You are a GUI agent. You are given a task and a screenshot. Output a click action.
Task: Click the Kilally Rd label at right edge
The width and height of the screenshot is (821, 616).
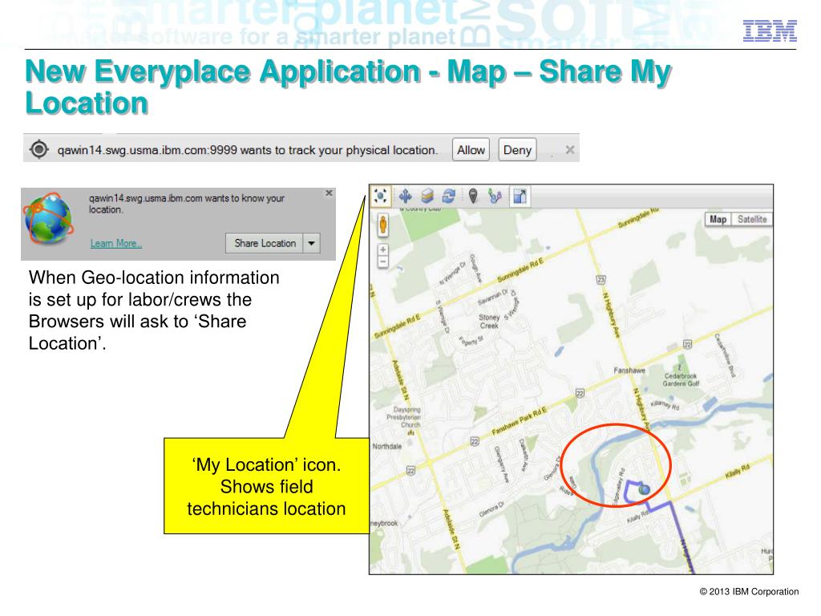(x=738, y=472)
